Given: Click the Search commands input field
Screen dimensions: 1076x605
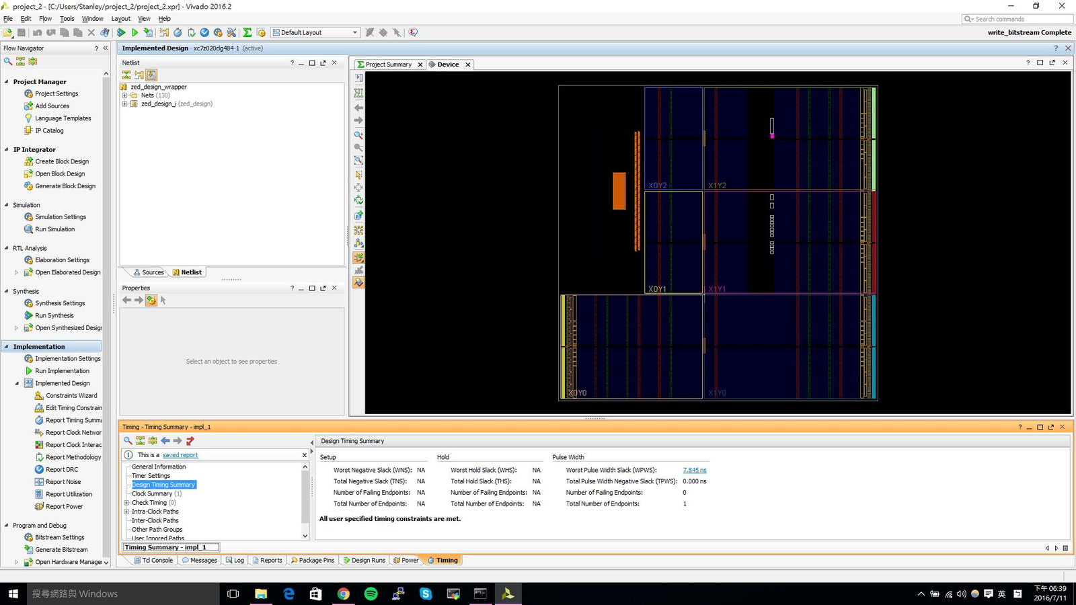Looking at the screenshot, I should [1017, 19].
